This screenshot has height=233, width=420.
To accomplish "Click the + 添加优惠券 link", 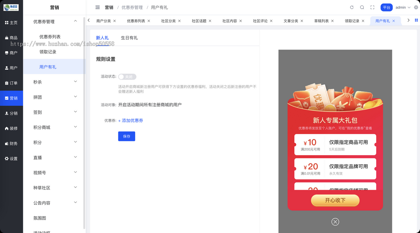I will [x=131, y=120].
